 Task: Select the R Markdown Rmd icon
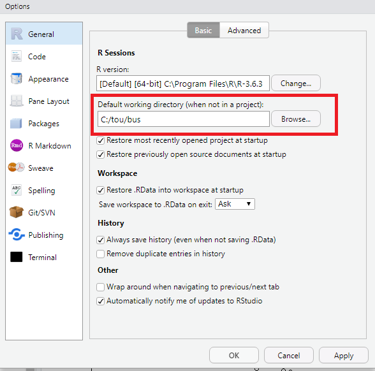click(17, 145)
